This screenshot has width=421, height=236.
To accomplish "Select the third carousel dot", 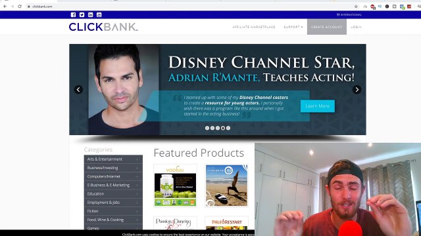I will 218,128.
